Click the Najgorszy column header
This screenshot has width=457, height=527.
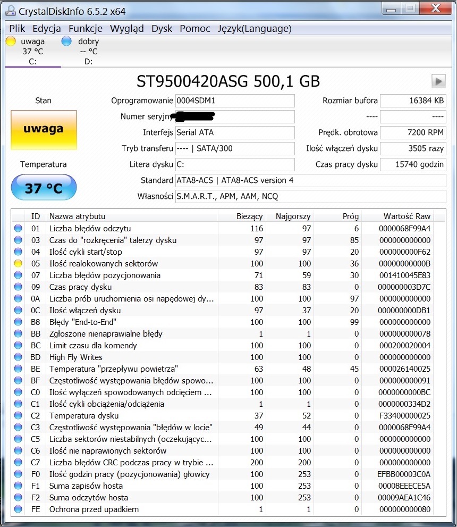(x=290, y=216)
